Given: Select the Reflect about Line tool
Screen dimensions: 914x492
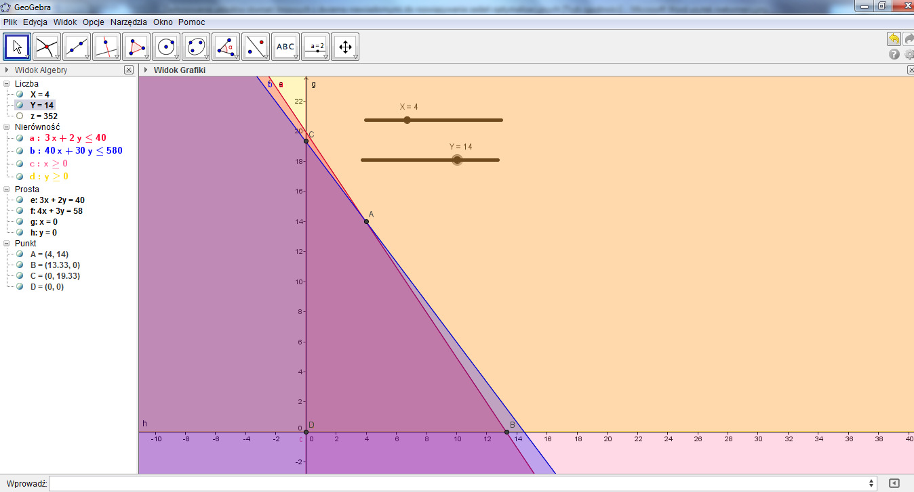Looking at the screenshot, I should point(256,47).
